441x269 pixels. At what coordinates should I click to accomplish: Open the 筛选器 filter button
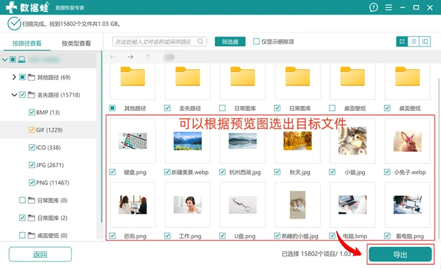pos(230,42)
